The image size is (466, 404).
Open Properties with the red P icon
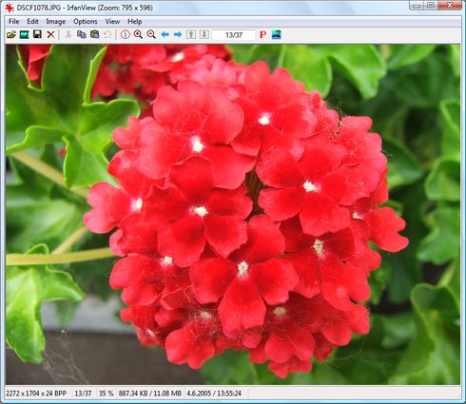(262, 34)
